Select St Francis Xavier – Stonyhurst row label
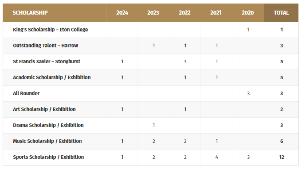Screen dimensions: 302x169 [47, 61]
